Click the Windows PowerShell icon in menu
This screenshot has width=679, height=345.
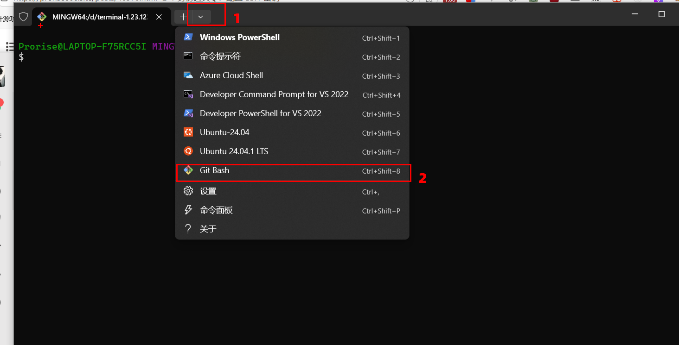188,38
